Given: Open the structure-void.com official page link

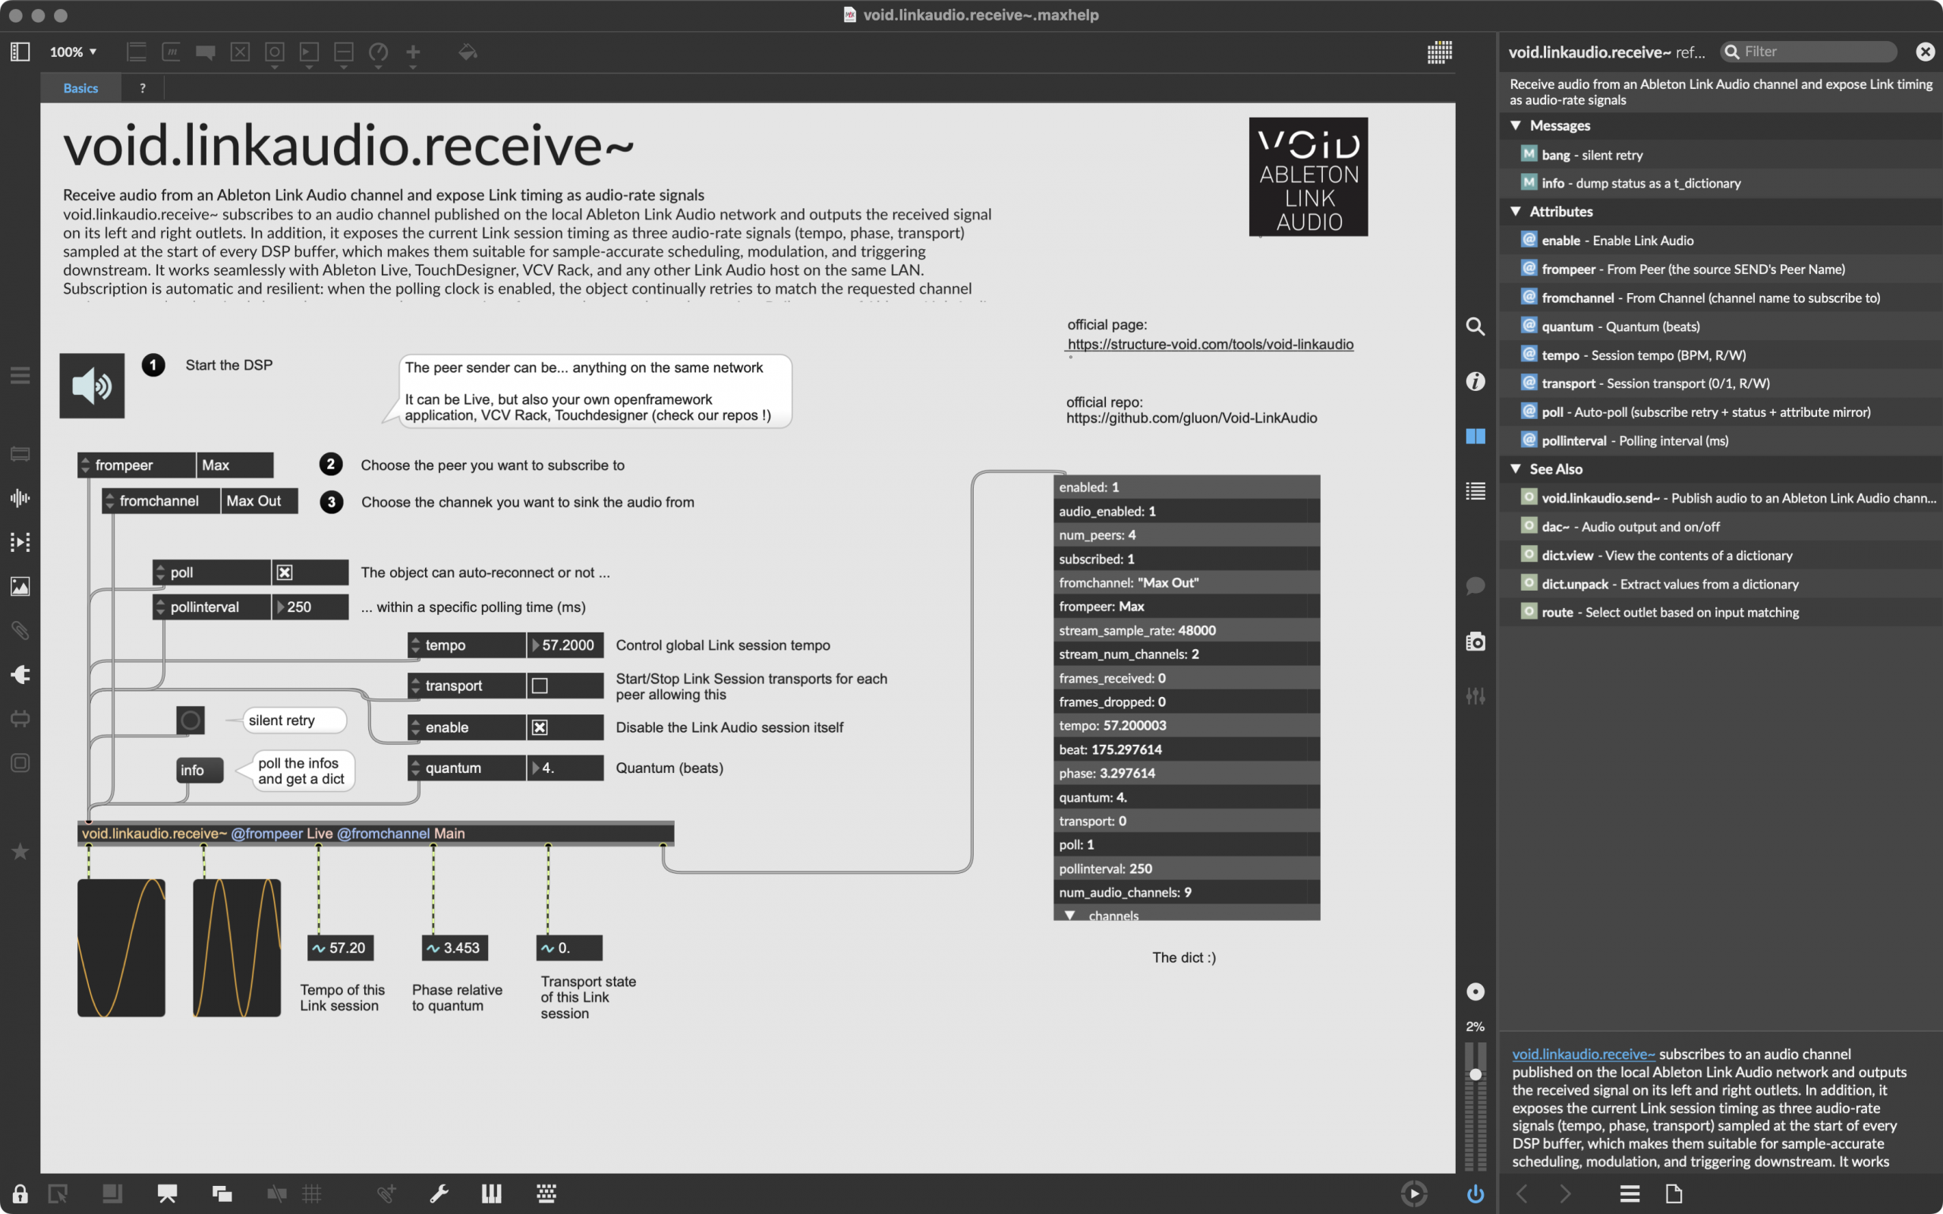Looking at the screenshot, I should coord(1211,345).
